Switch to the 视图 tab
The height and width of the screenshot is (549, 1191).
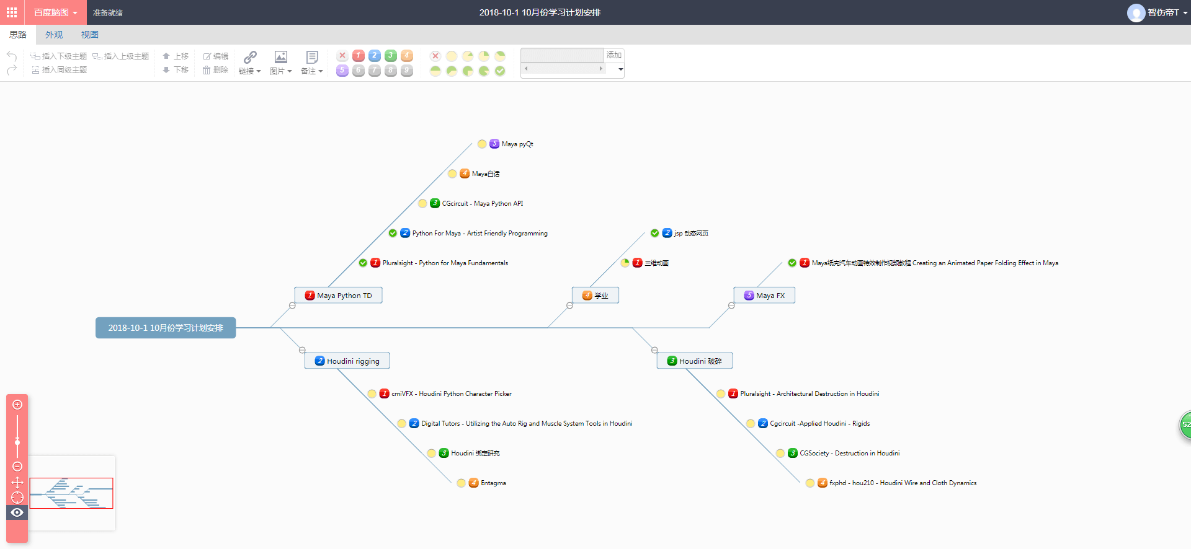(90, 35)
